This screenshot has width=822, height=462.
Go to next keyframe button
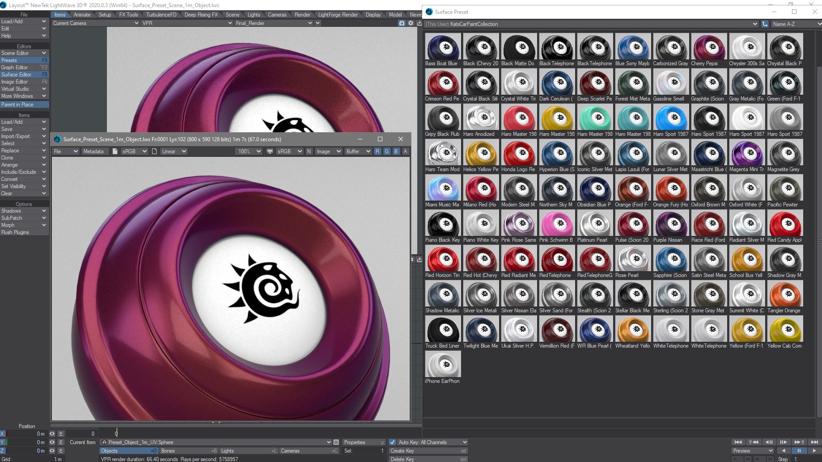point(799,442)
